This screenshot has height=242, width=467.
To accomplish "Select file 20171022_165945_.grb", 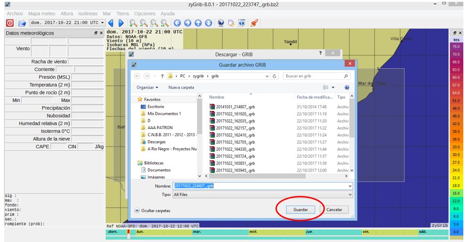I will point(235,171).
